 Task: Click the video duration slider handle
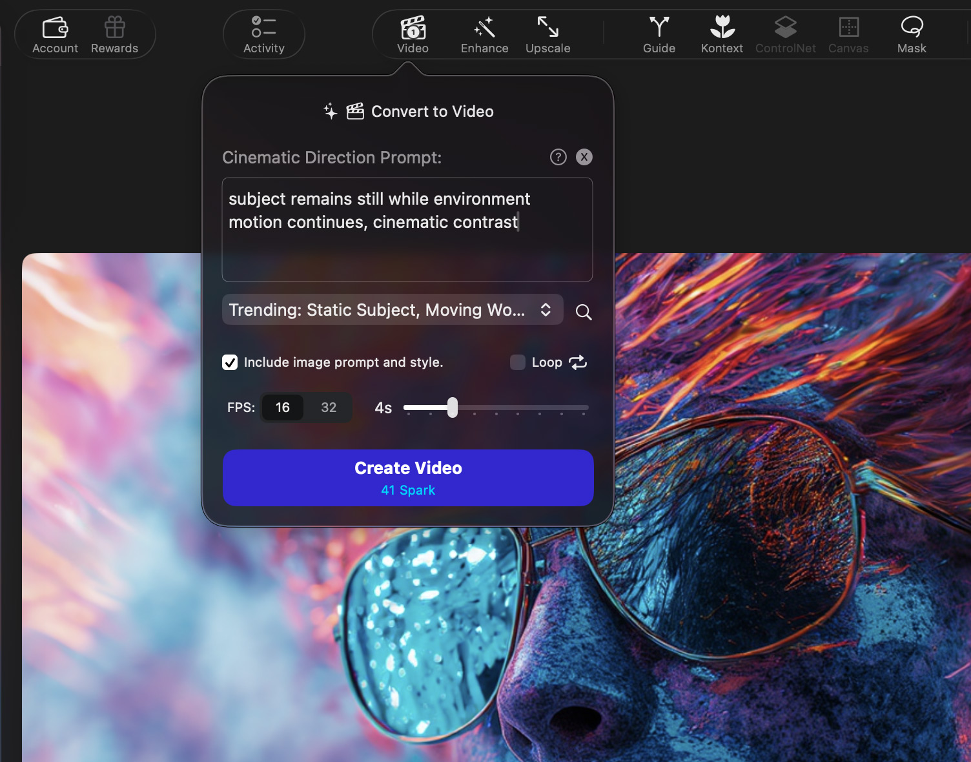point(453,407)
